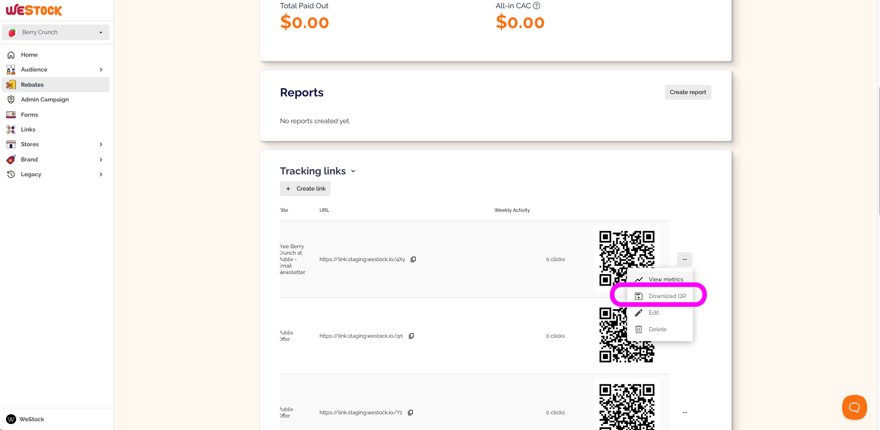This screenshot has height=430, width=880.
Task: Collapse the Tracking links section chevron
Action: pyautogui.click(x=353, y=171)
